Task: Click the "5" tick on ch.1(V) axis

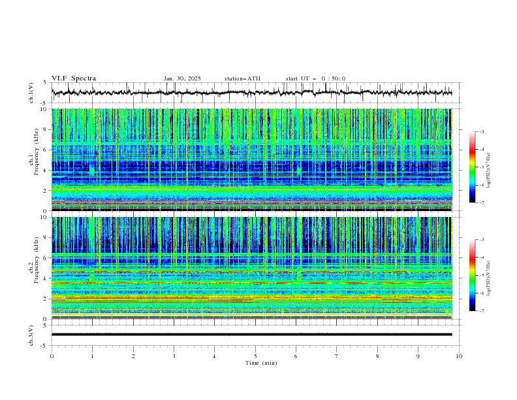Action: tap(45, 83)
